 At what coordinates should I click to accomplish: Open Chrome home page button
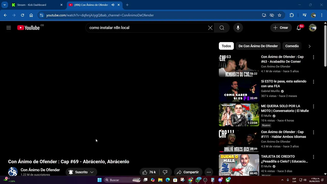point(31,15)
